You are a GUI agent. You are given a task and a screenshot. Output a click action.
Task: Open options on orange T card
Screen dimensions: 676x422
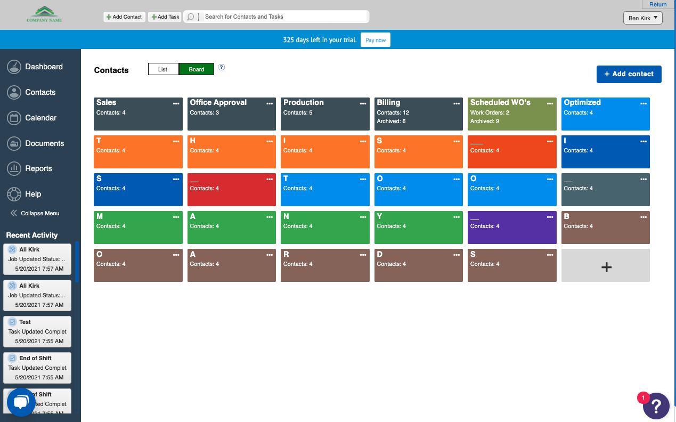point(176,141)
